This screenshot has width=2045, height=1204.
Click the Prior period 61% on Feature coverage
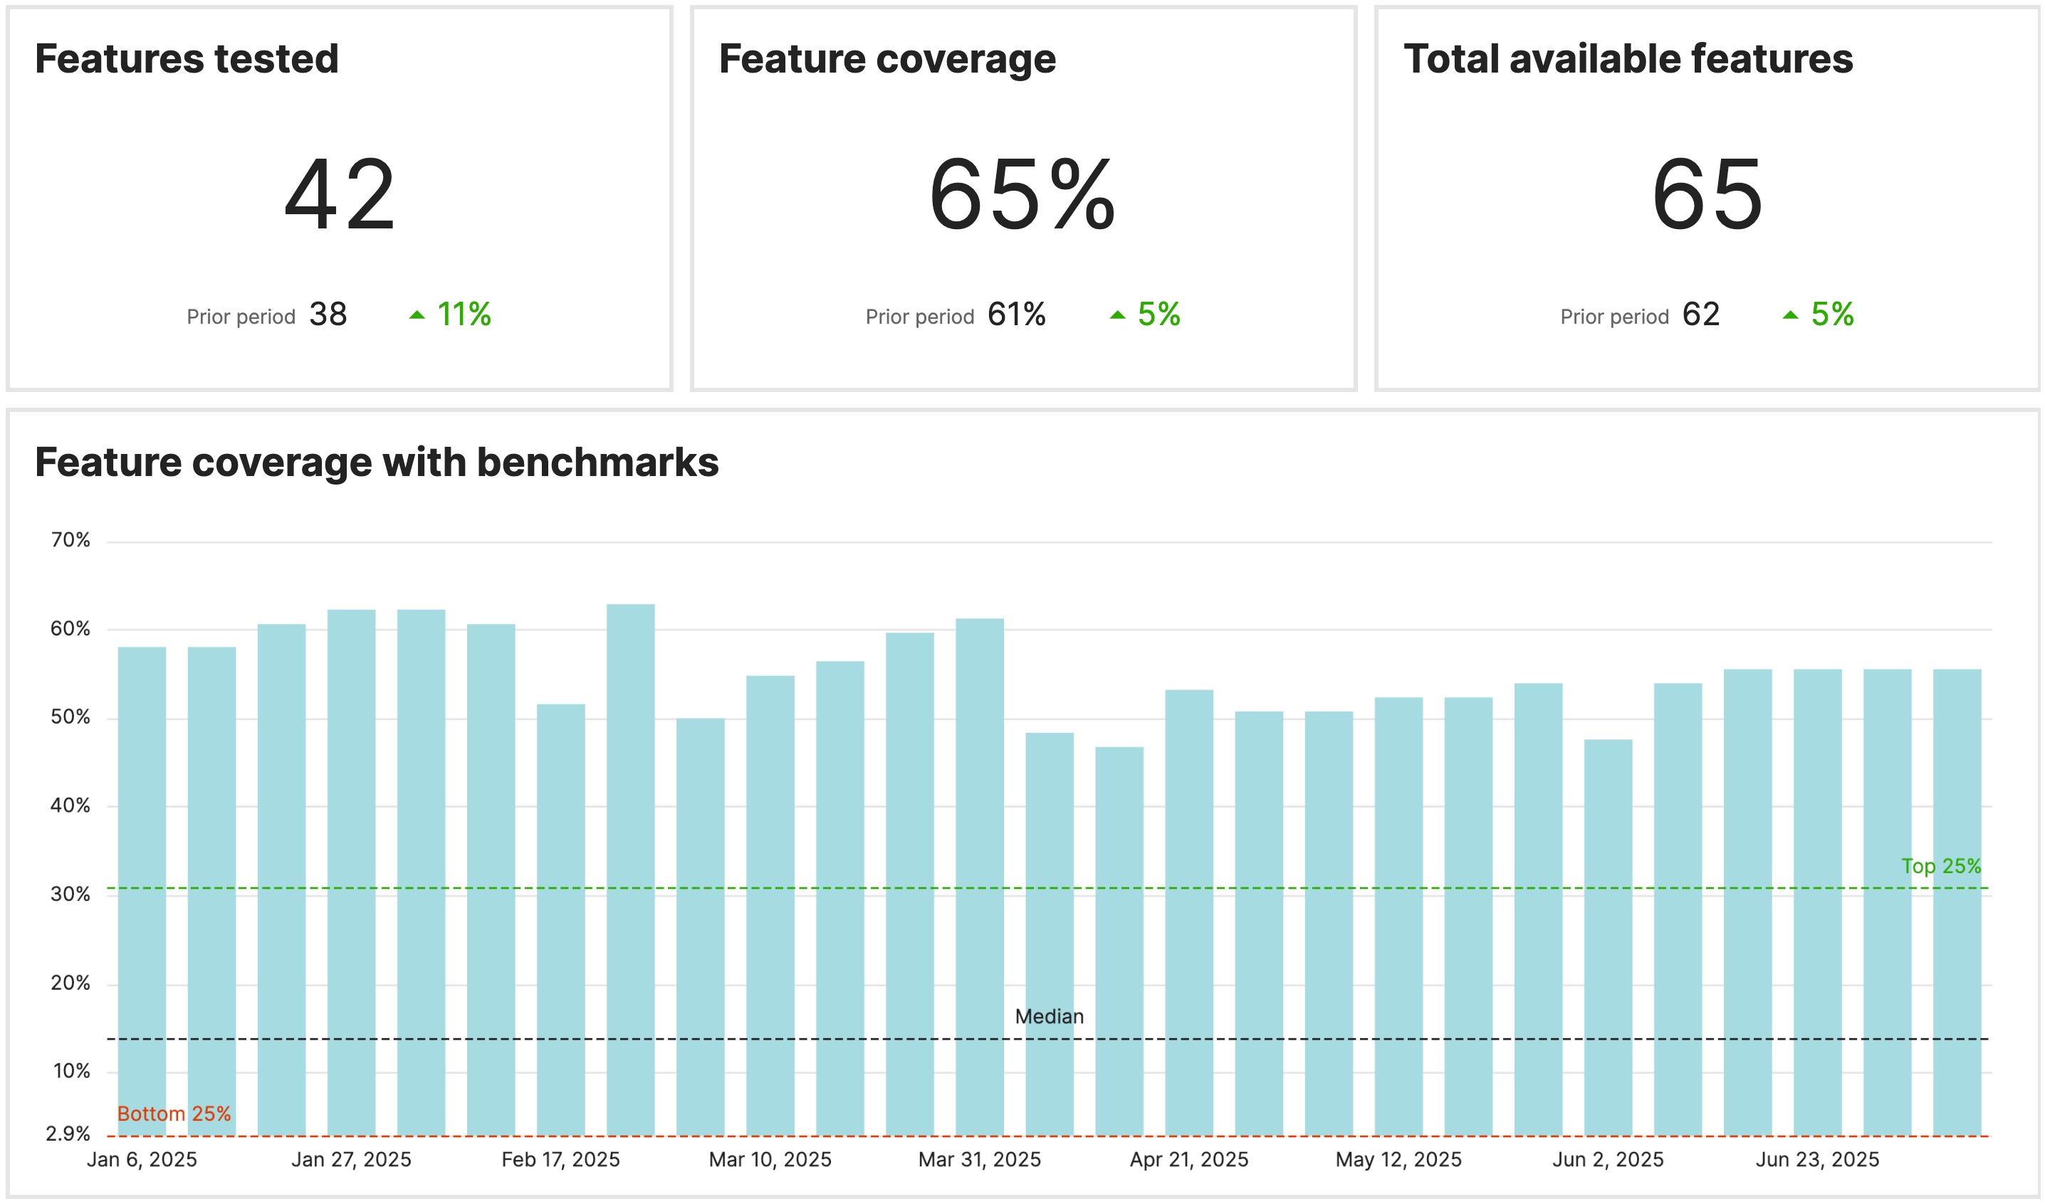[x=1015, y=315]
